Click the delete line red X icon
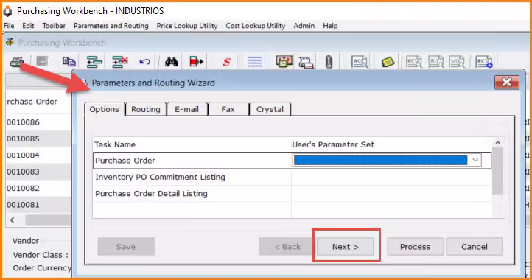The height and width of the screenshot is (280, 532). click(x=120, y=62)
